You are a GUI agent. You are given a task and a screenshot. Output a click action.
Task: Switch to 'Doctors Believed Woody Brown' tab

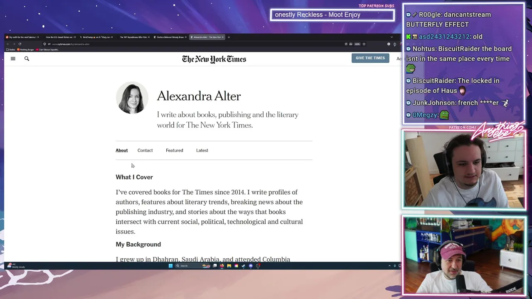170,37
